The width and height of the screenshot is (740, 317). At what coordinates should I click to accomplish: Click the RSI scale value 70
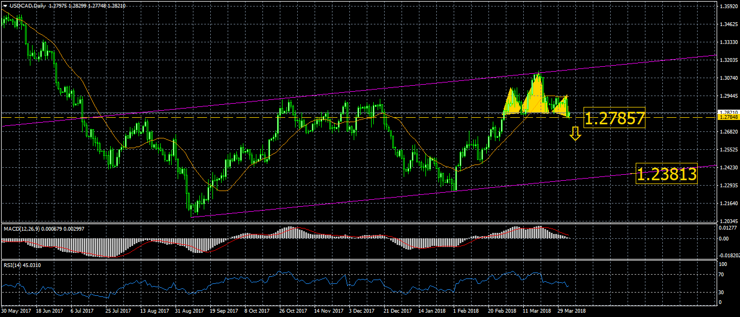point(723,275)
